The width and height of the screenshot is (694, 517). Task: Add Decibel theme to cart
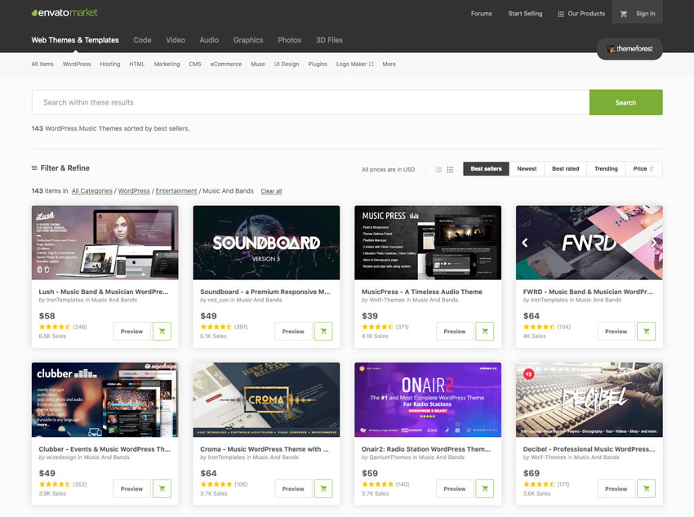click(646, 488)
